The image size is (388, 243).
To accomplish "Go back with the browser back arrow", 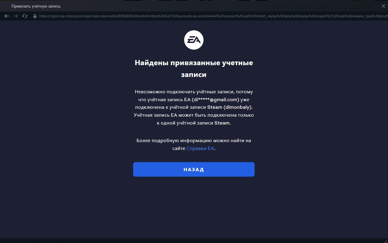I will pyautogui.click(x=7, y=16).
